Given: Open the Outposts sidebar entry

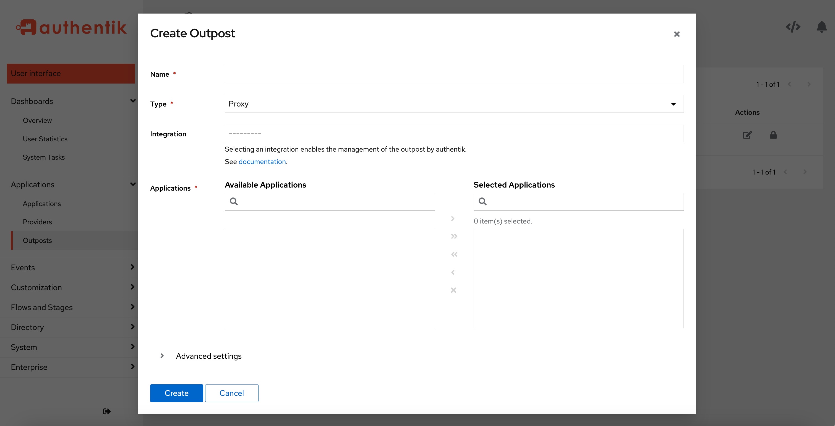Looking at the screenshot, I should 37,240.
